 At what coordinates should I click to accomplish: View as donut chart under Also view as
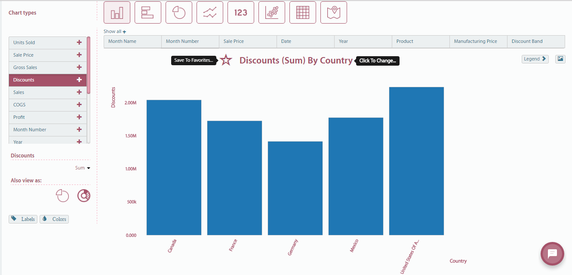(x=84, y=196)
